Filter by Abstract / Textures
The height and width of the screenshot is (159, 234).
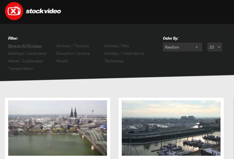(x=73, y=46)
